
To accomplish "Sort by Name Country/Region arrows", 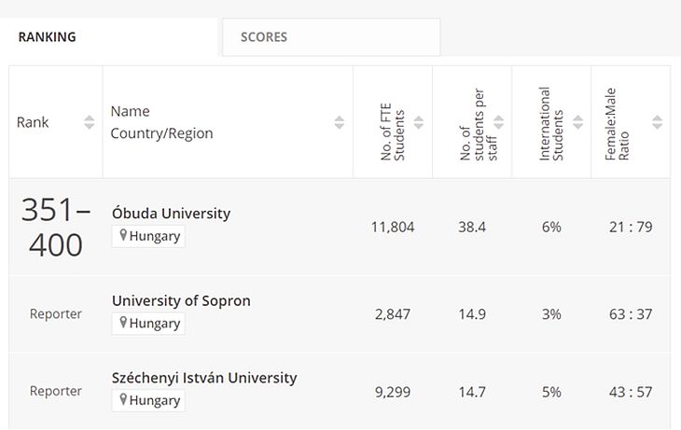I will 340,122.
